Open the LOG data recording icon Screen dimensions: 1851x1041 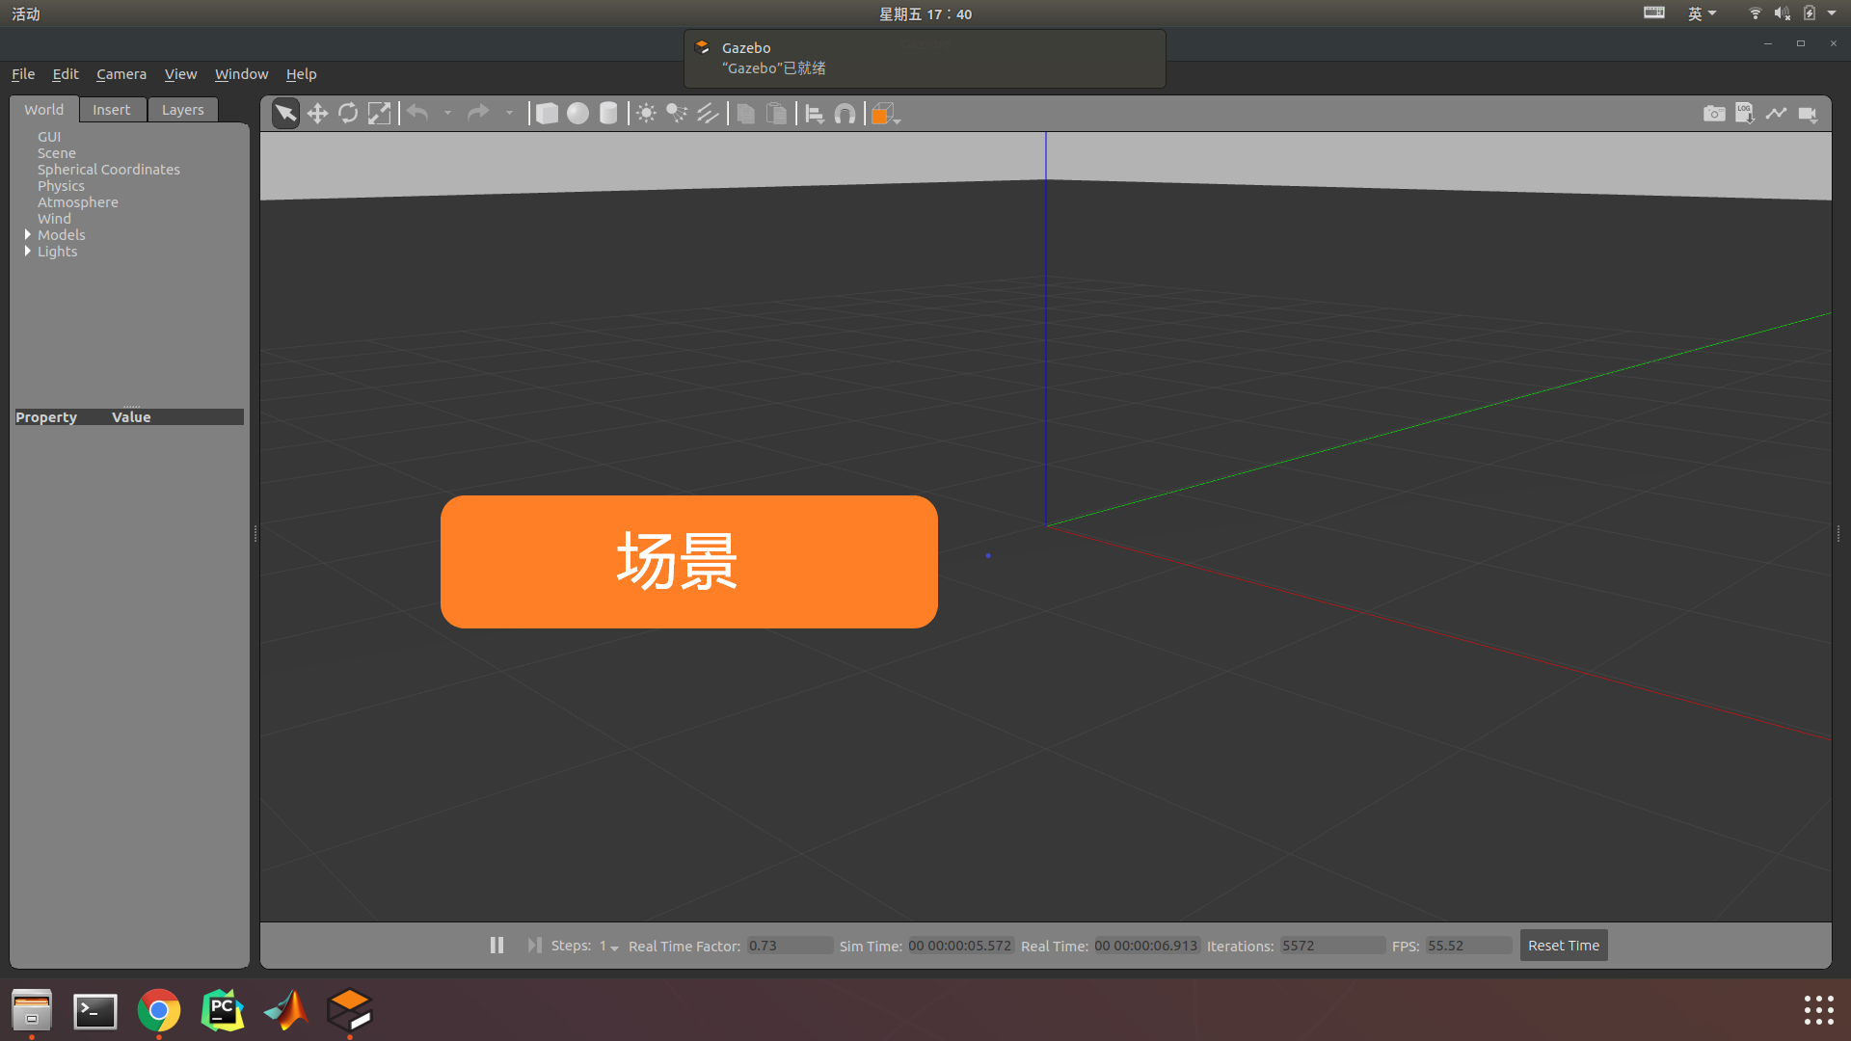pyautogui.click(x=1745, y=114)
